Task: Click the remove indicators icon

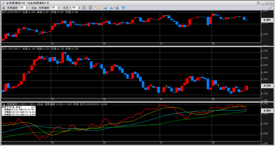Action: (118, 8)
